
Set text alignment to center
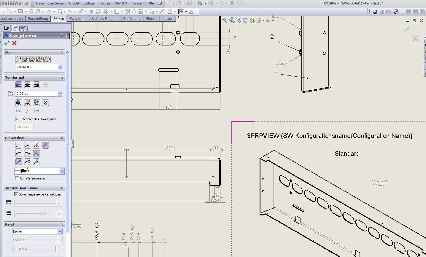tap(27, 85)
